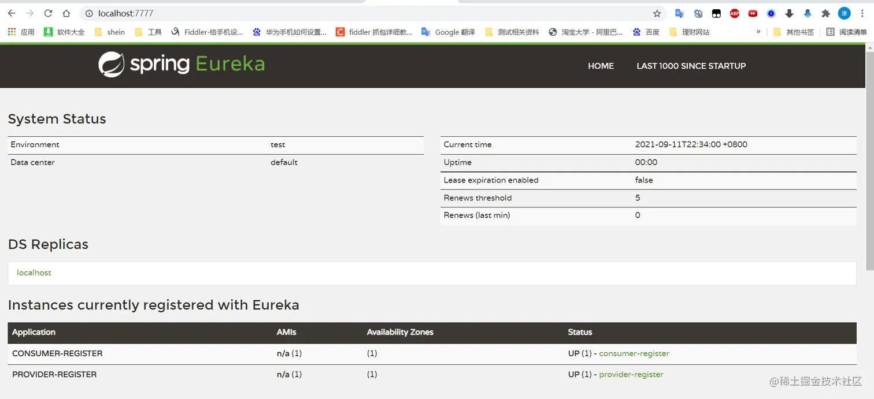Expand the shein bookmark folder

[x=110, y=32]
